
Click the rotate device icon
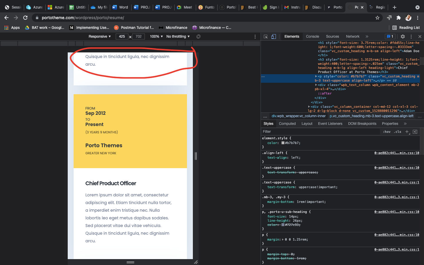198,37
